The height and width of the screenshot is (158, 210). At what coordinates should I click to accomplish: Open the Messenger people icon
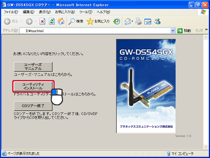tap(157, 21)
